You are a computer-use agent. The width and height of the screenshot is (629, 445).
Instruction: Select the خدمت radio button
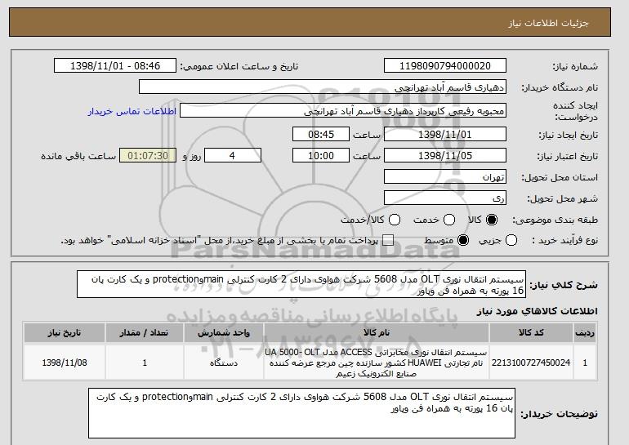click(x=449, y=220)
